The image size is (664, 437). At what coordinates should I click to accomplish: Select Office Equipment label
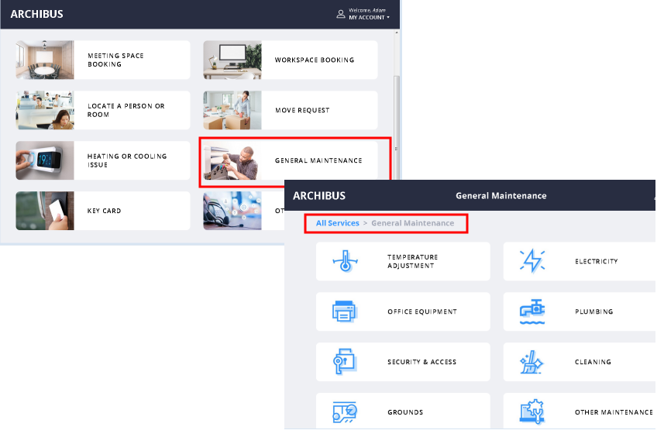pyautogui.click(x=422, y=311)
